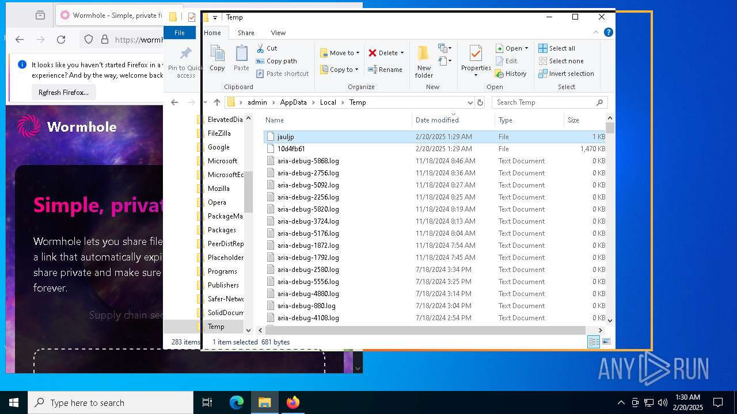Click Firefox icon in taskbar
The width and height of the screenshot is (737, 414).
click(x=293, y=402)
